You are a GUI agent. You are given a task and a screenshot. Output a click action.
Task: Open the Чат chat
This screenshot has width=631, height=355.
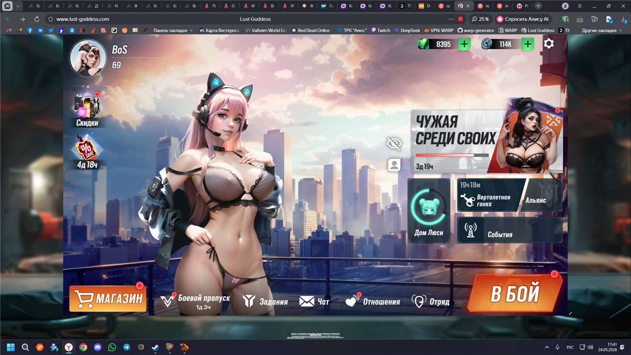(x=314, y=301)
